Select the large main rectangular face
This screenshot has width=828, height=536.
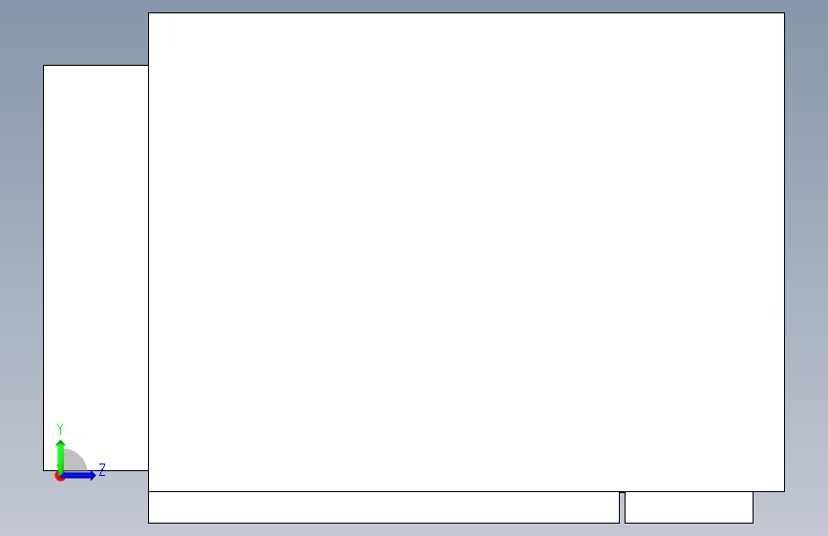point(466,252)
